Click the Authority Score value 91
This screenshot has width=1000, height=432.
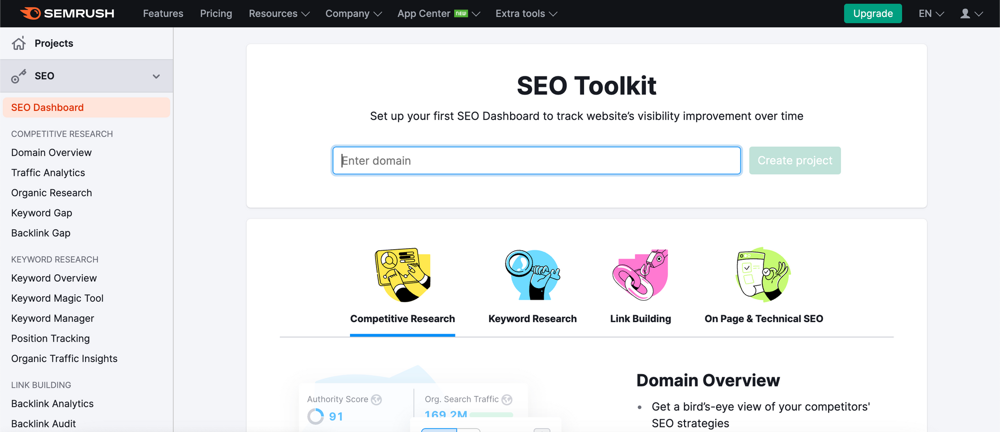[336, 417]
